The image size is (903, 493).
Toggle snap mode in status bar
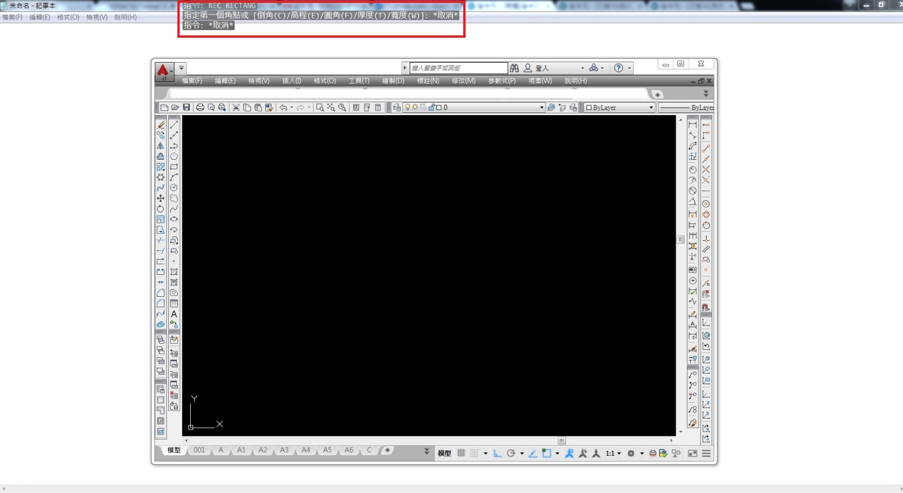pyautogui.click(x=475, y=453)
